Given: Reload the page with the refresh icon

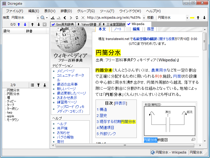Looking at the screenshot, I should pos(77,18).
